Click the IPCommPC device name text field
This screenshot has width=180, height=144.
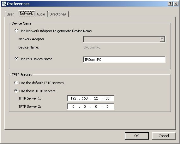124,60
